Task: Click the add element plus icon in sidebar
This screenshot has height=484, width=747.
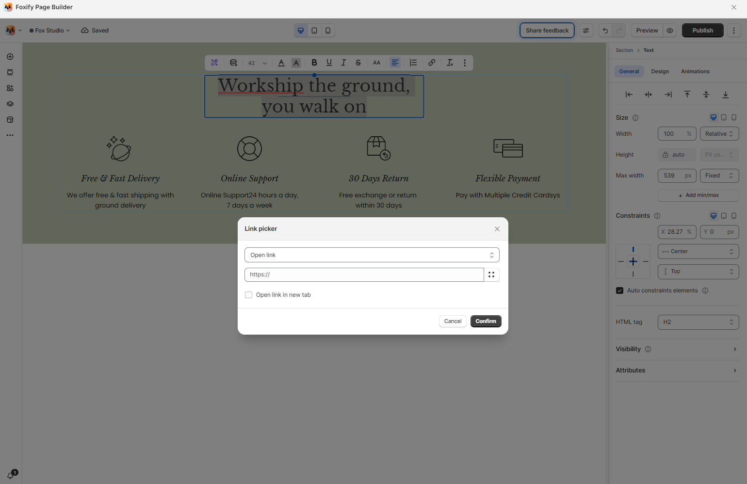Action: (x=10, y=57)
